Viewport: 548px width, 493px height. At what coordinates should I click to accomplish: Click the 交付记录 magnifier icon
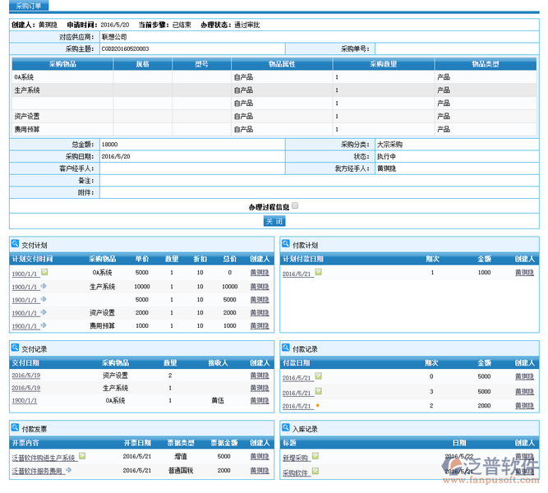(15, 348)
